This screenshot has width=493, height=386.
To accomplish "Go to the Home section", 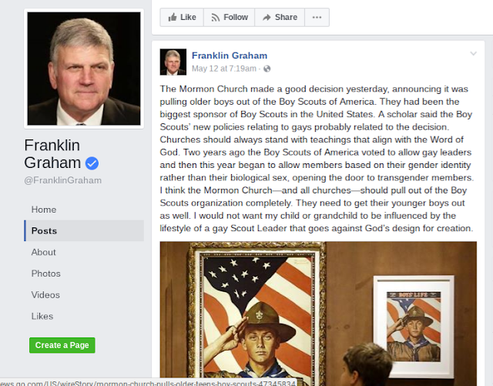I will [x=44, y=210].
